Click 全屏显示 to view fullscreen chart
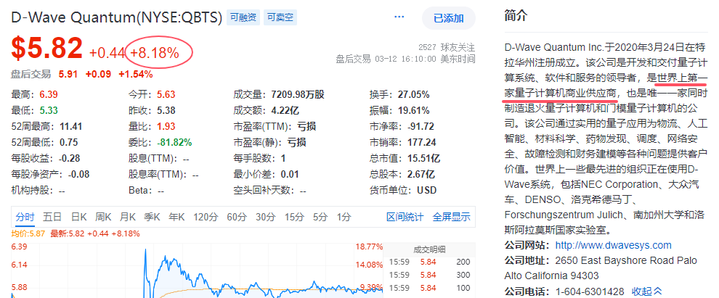Screen dimensions: 719x298 pyautogui.click(x=452, y=217)
